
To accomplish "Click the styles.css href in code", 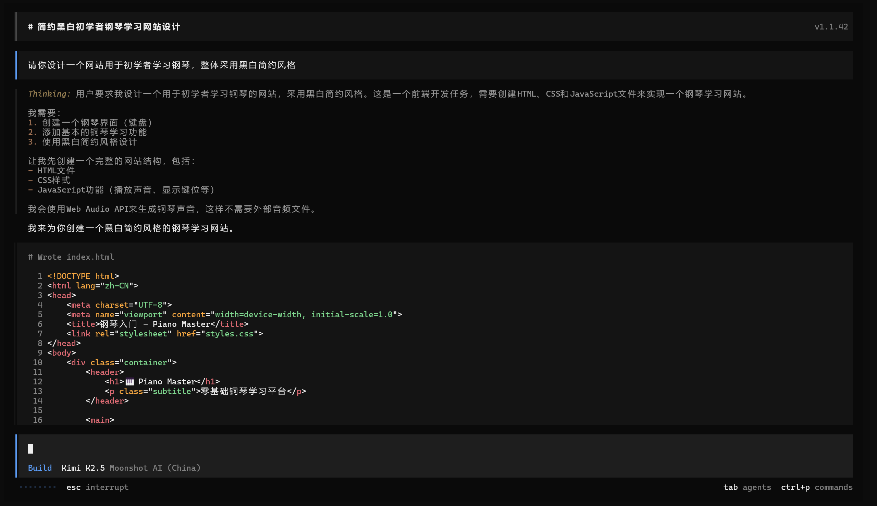I will pyautogui.click(x=229, y=334).
